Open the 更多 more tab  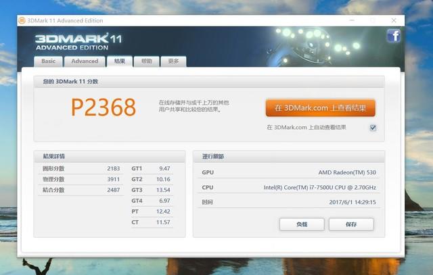(x=173, y=61)
